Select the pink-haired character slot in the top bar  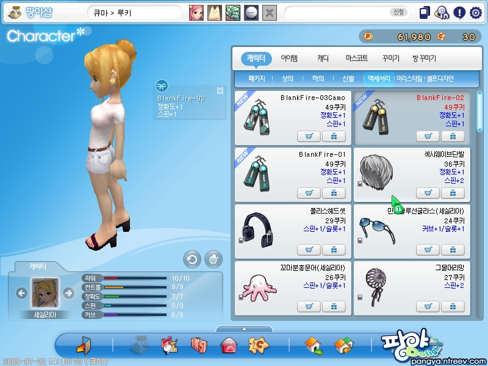pos(196,13)
